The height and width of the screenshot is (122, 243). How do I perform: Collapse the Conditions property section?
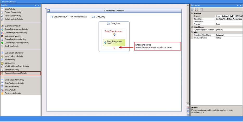click(192, 27)
